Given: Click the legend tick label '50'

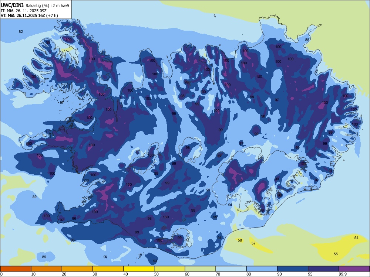Looking at the screenshot, I should [x=156, y=274].
